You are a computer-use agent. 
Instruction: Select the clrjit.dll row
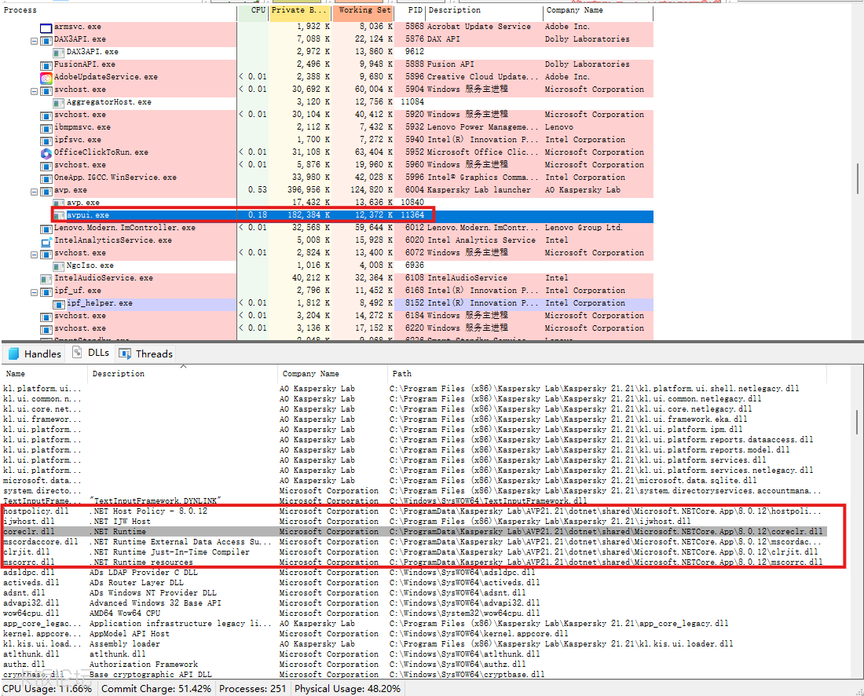tap(413, 552)
